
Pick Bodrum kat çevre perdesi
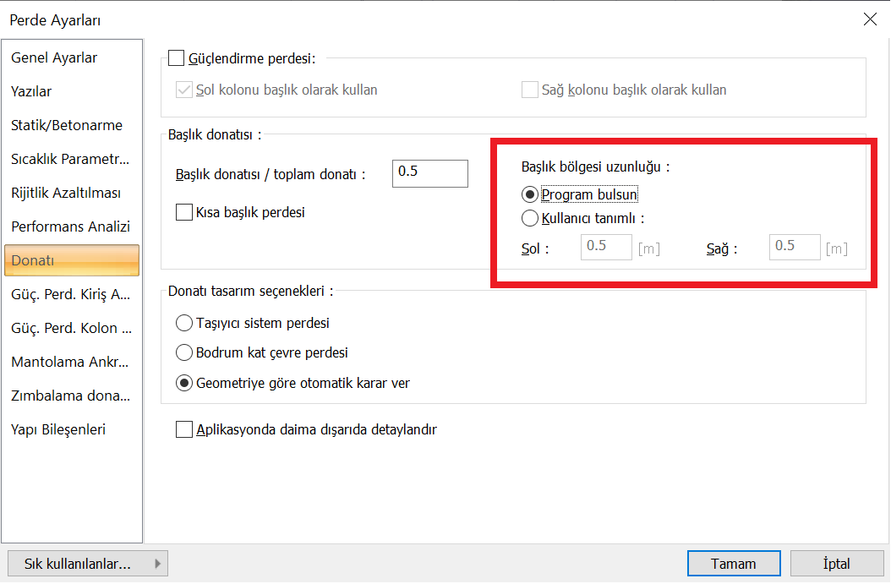click(183, 352)
